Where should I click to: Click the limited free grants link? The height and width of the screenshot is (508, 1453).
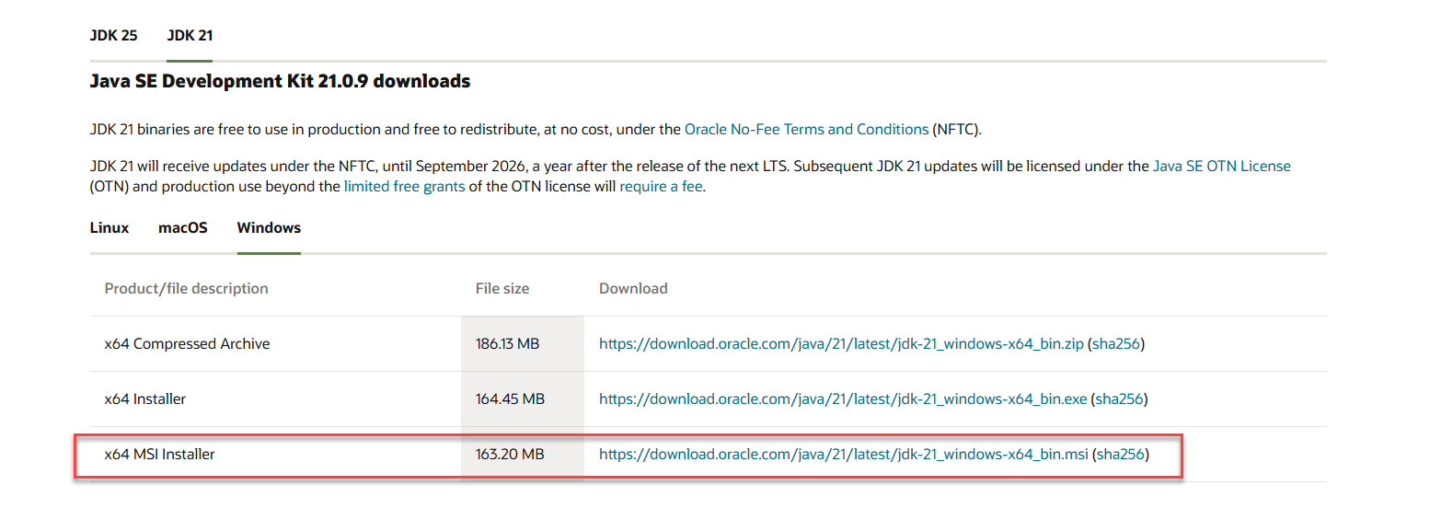pos(404,187)
